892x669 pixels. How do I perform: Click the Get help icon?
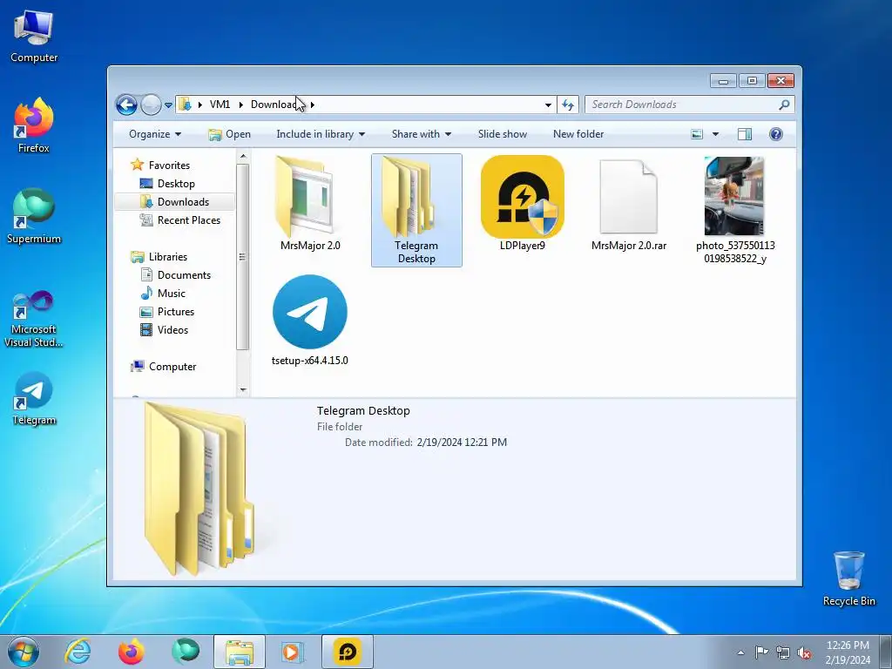coord(776,134)
